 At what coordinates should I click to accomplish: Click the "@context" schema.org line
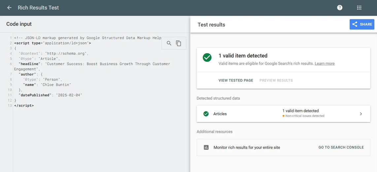(53, 54)
